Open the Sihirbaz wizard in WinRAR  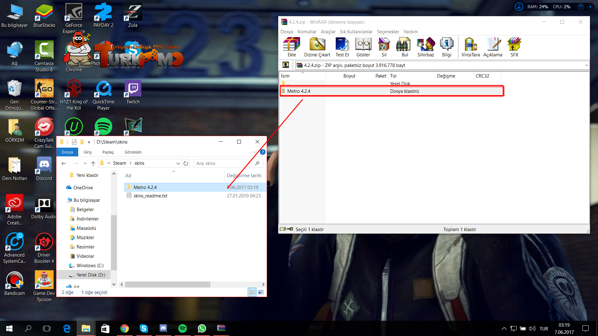tap(426, 47)
